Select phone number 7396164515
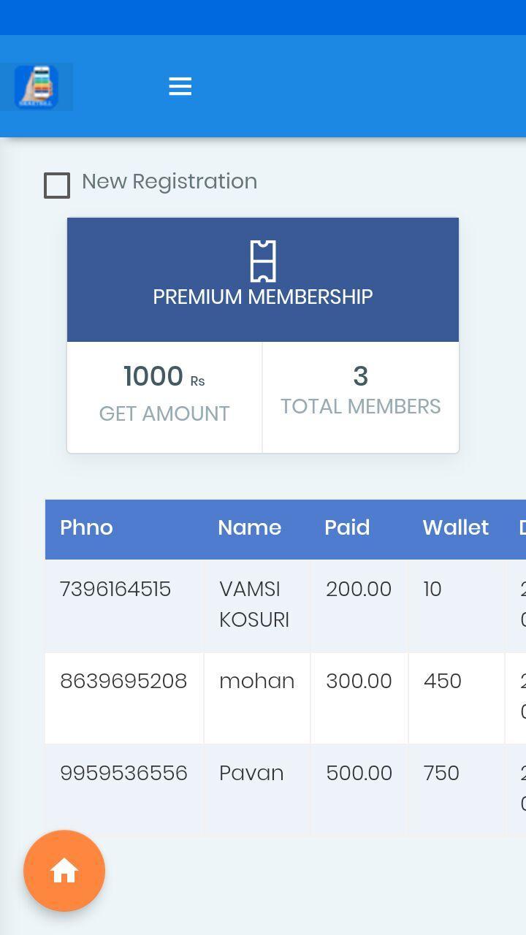The height and width of the screenshot is (935, 526). [115, 589]
